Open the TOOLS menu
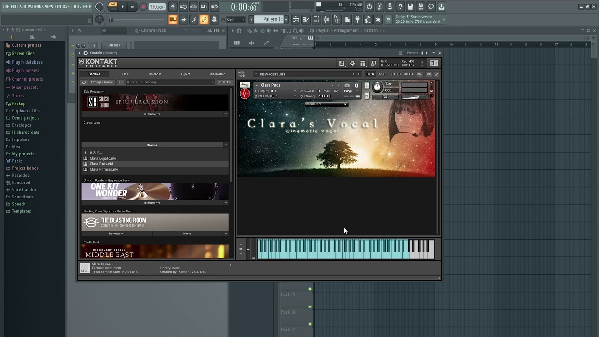 click(x=76, y=7)
